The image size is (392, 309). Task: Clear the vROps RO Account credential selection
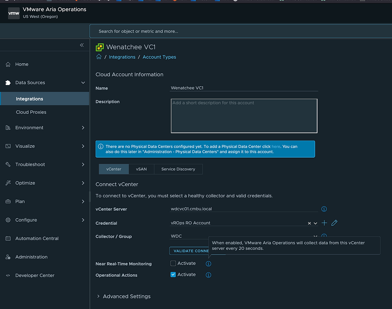(309, 223)
